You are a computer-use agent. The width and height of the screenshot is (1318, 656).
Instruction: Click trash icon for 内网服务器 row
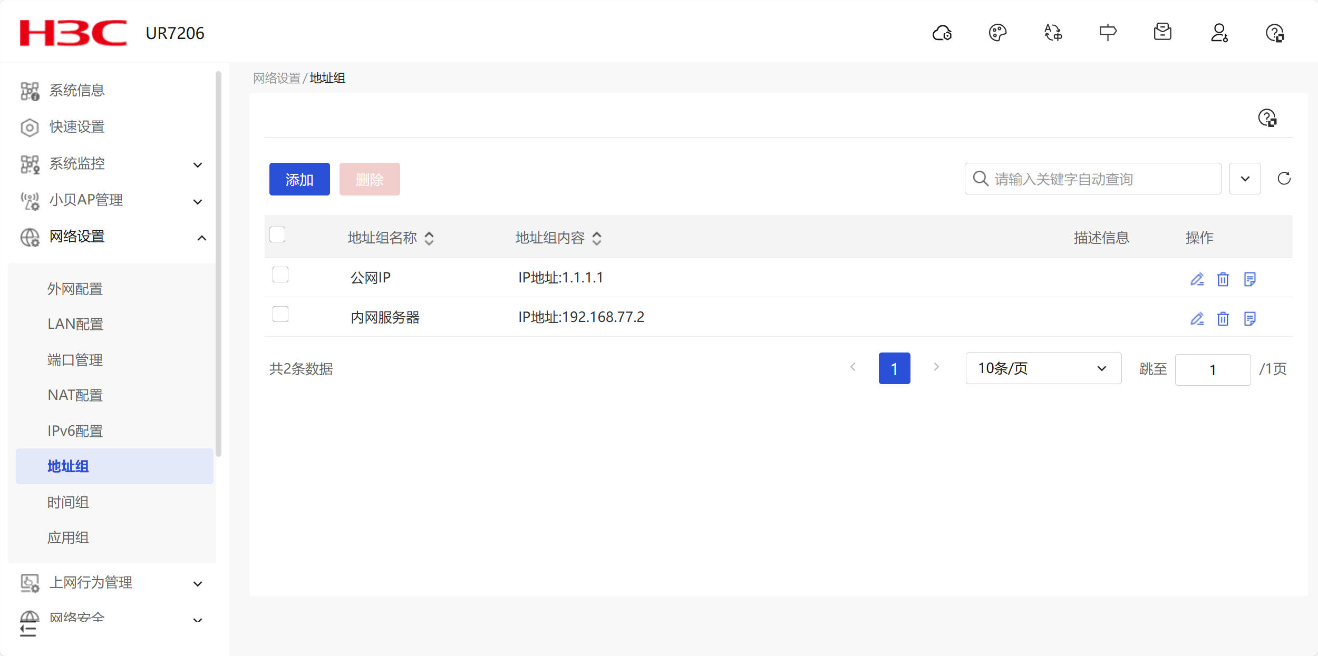(x=1223, y=319)
